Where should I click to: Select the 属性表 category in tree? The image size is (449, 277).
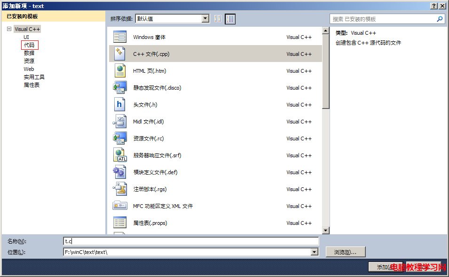32,85
